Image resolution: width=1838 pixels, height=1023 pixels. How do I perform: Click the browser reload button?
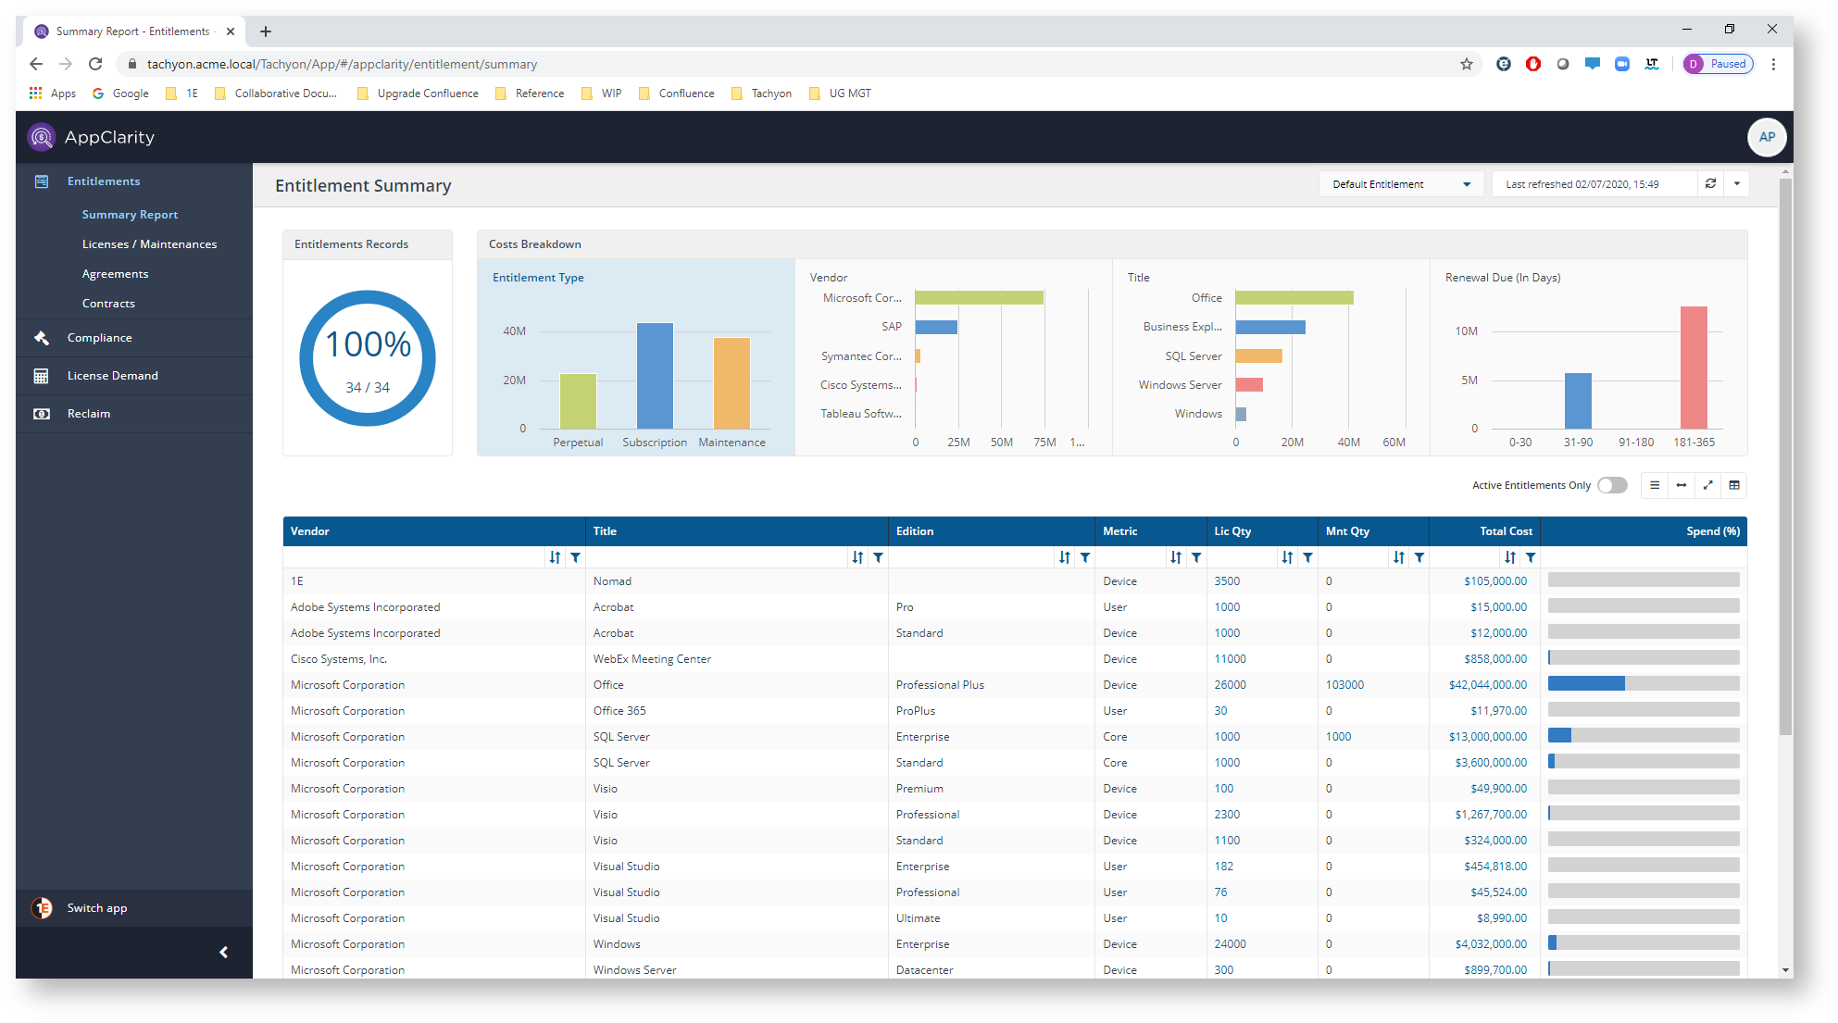tap(95, 64)
